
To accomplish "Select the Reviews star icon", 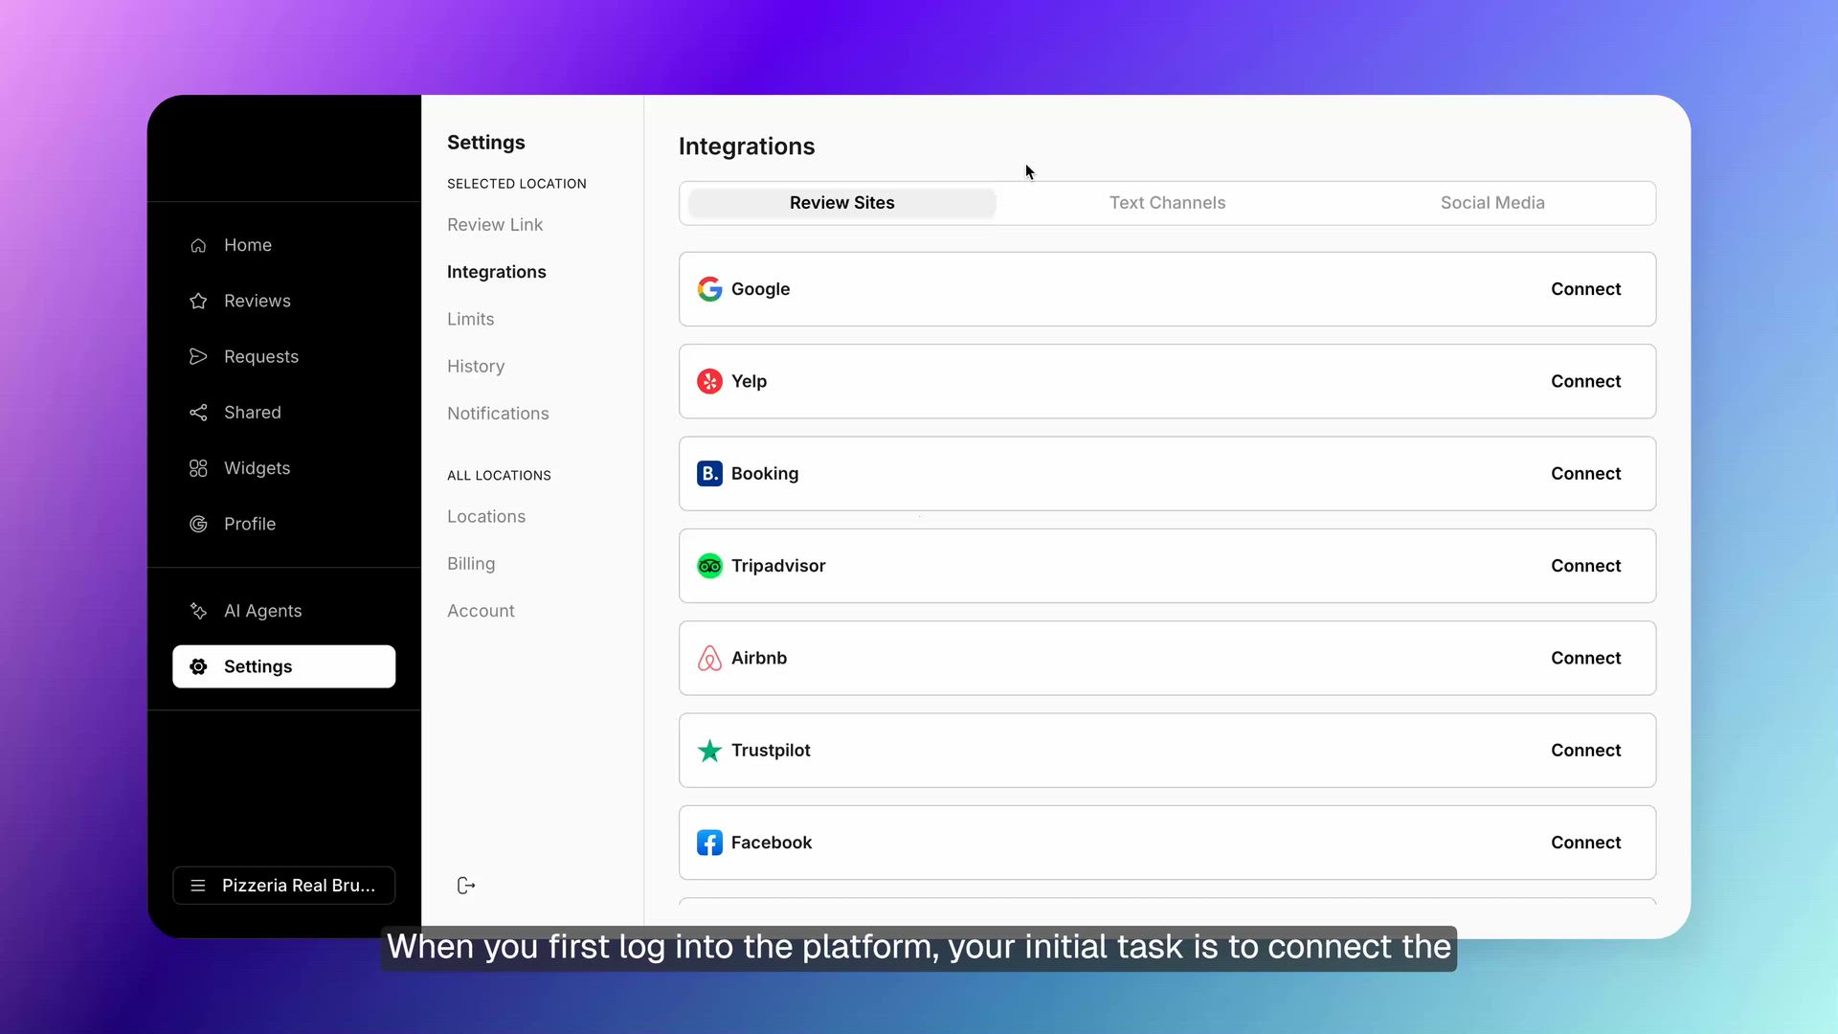I will tap(197, 301).
